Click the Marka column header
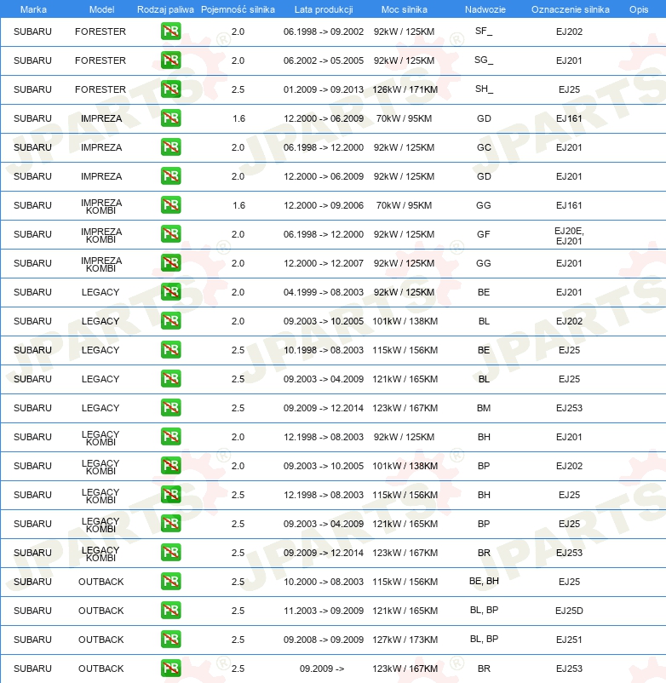This screenshot has width=666, height=683. coord(33,9)
